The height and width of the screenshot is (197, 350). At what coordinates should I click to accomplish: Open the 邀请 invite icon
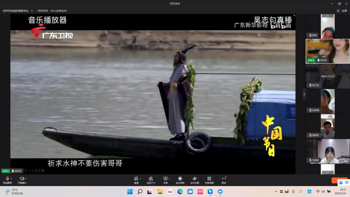point(136,179)
